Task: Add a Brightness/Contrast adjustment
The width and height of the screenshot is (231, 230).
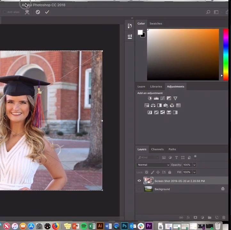Action: 150,98
